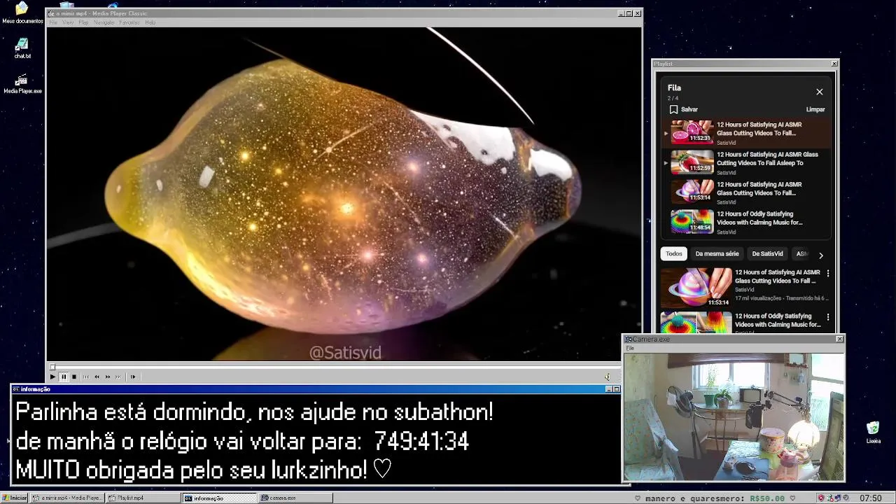Open the third queue video thumbnail 11:53:14
Screen dimensions: 896x504
pyautogui.click(x=692, y=191)
